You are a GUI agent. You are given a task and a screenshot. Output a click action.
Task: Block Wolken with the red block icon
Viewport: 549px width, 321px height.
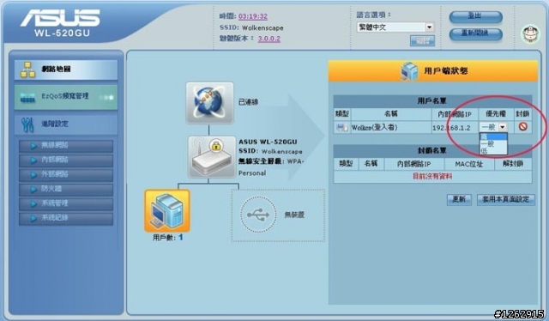point(523,126)
